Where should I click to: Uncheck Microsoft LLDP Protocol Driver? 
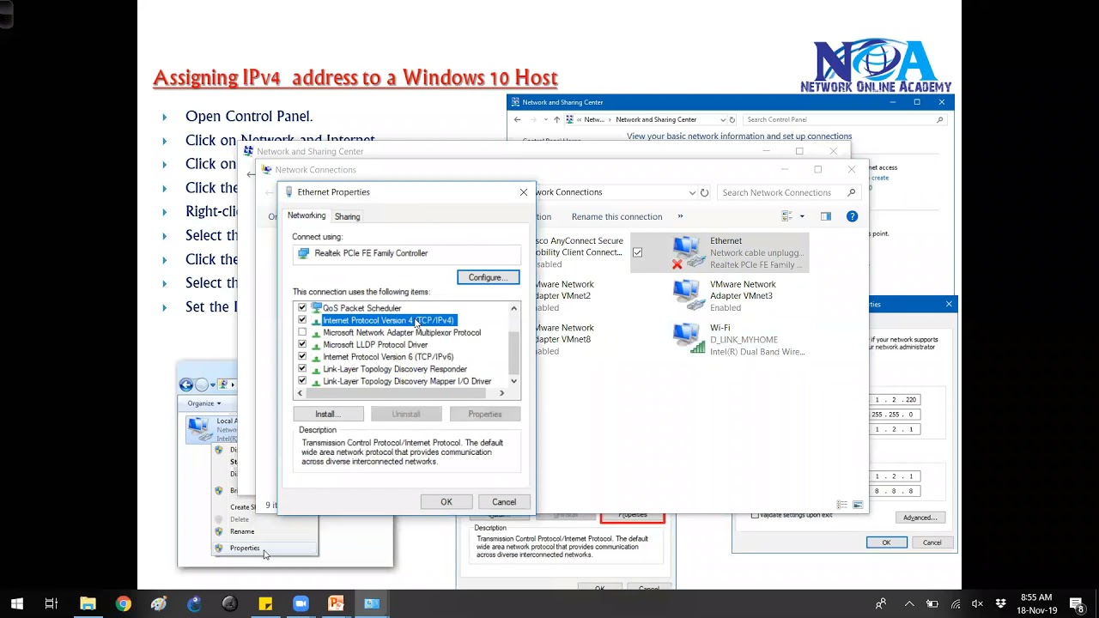pos(302,344)
